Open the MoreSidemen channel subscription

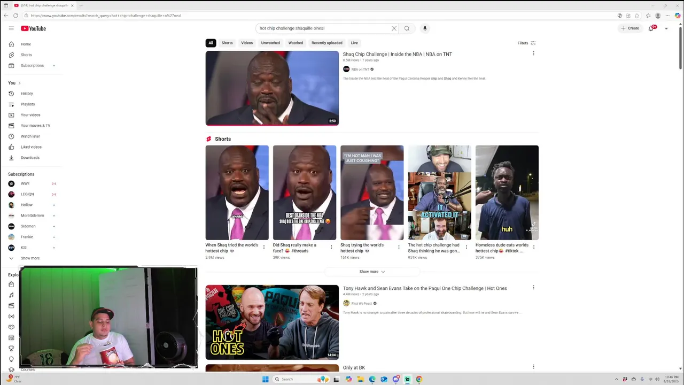pos(32,215)
